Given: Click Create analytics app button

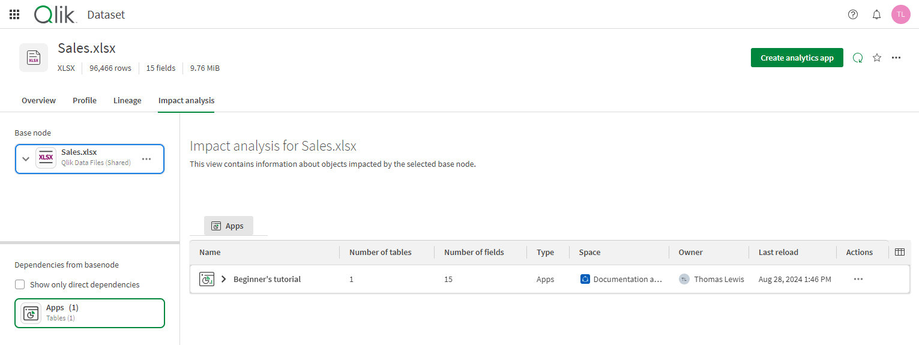Looking at the screenshot, I should tap(797, 58).
